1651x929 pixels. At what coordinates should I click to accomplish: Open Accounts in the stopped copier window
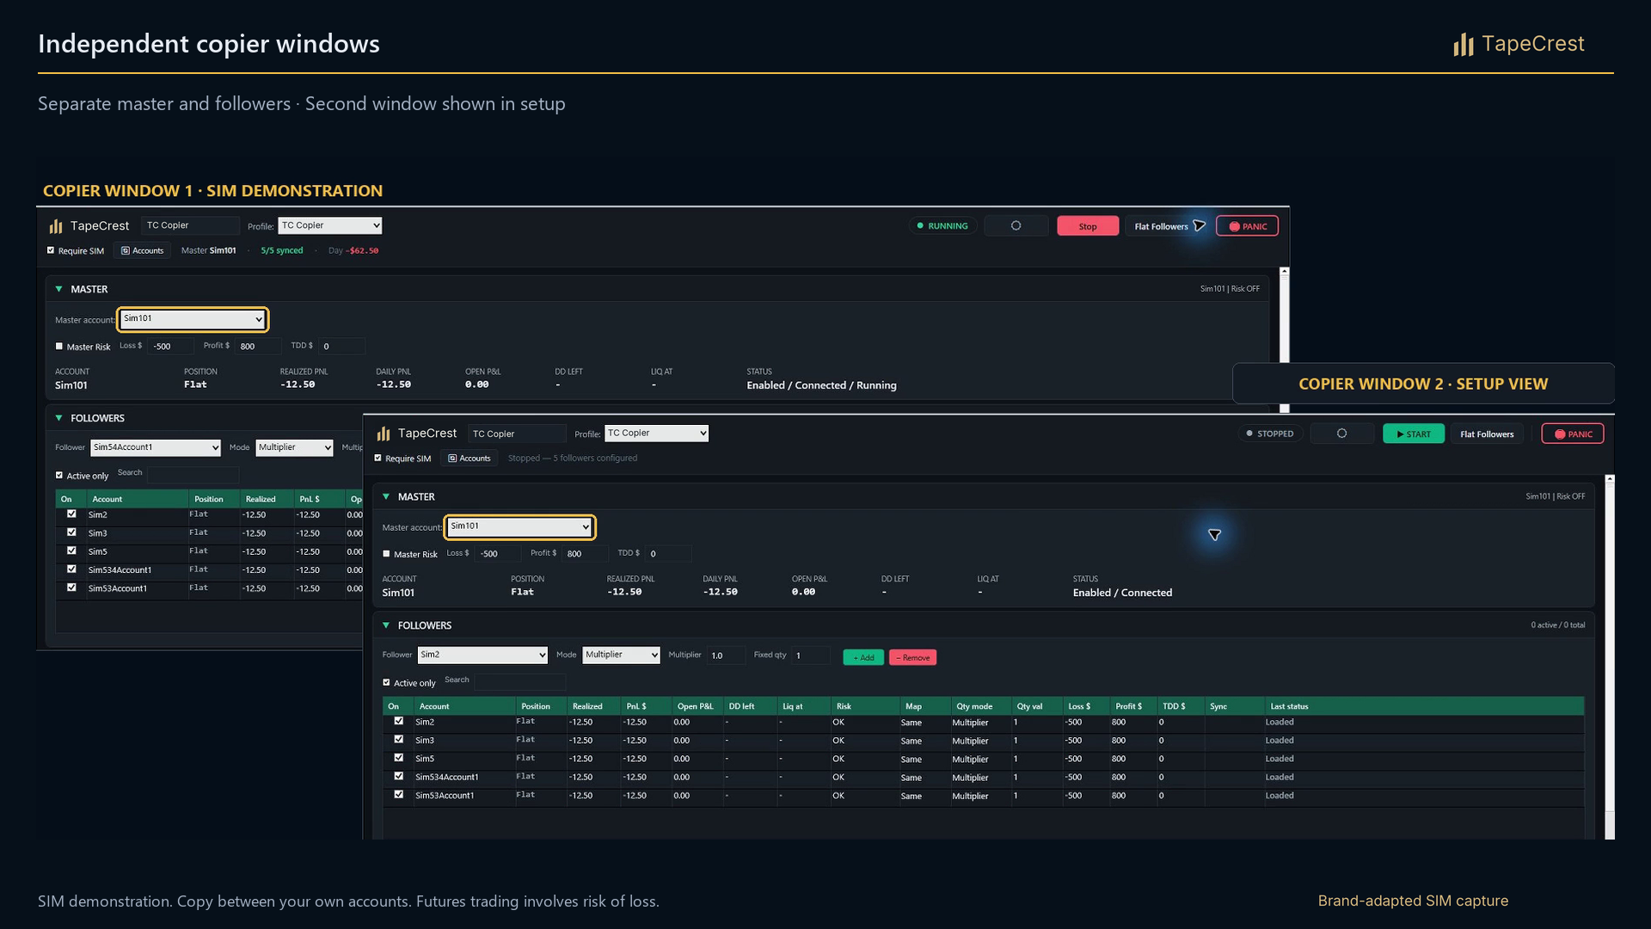tap(470, 458)
